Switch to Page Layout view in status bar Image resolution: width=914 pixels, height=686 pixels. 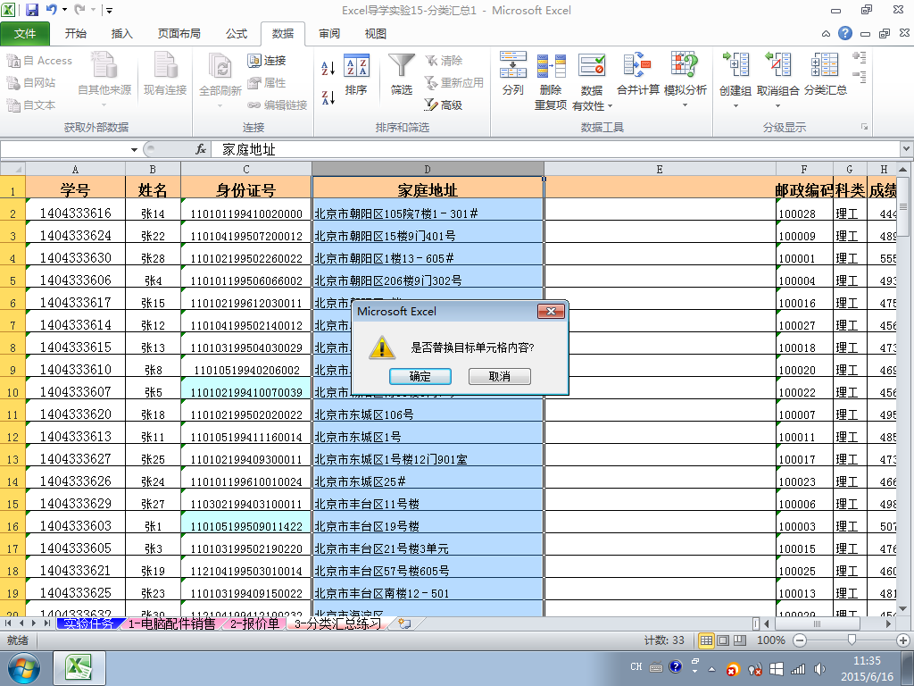(723, 640)
